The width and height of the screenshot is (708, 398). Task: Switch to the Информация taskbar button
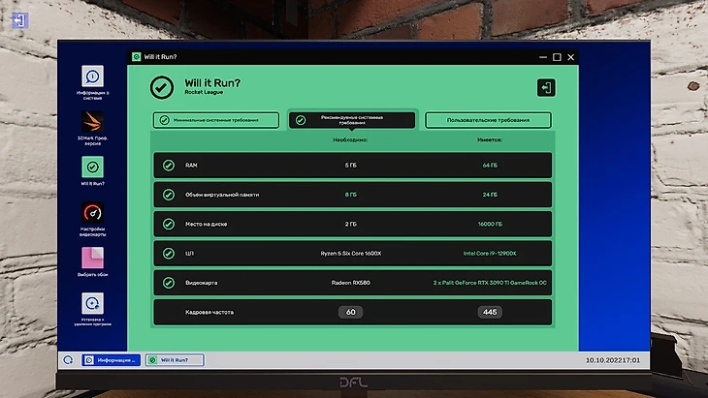112,360
